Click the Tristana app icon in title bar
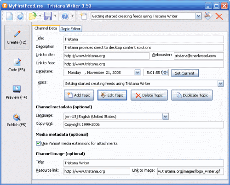The width and height of the screenshot is (230, 185). coord(5,6)
